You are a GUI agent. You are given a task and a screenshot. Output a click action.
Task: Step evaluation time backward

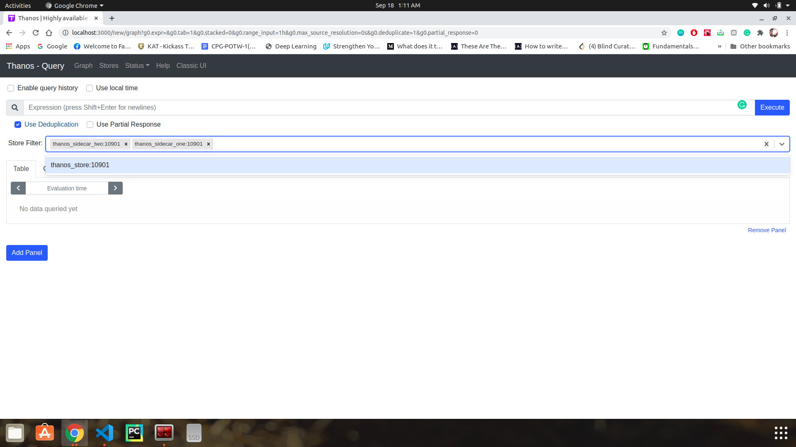(x=18, y=188)
